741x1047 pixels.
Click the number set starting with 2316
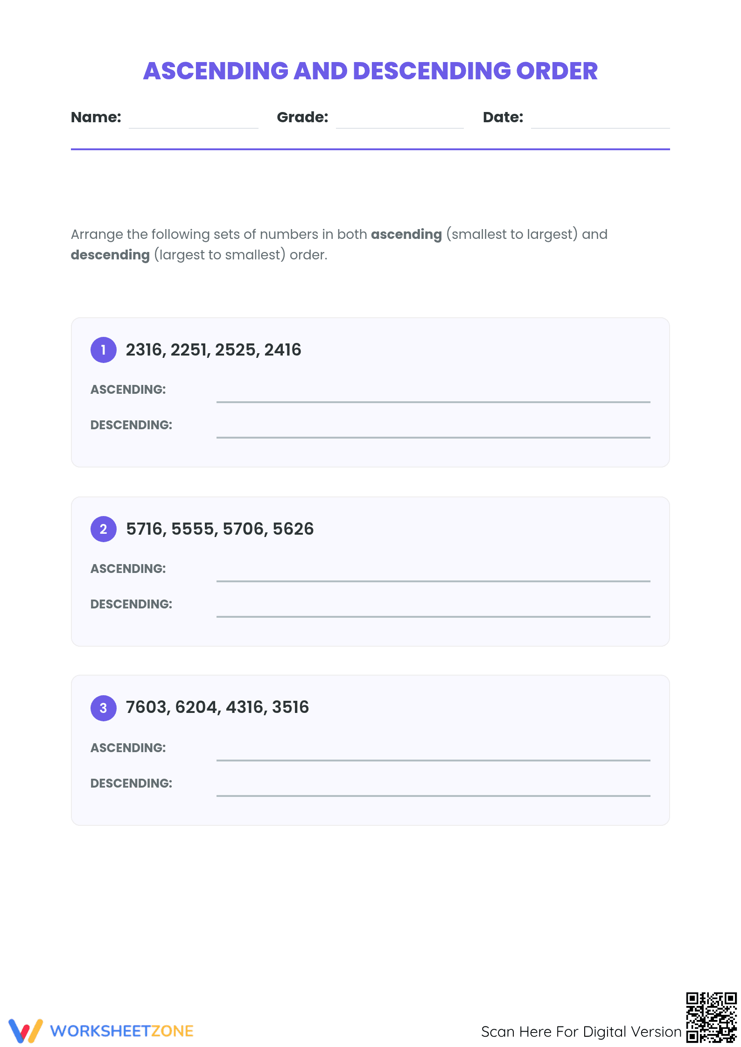tap(214, 350)
